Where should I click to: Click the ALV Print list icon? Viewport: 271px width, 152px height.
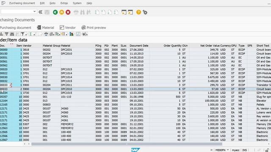click(46, 34)
